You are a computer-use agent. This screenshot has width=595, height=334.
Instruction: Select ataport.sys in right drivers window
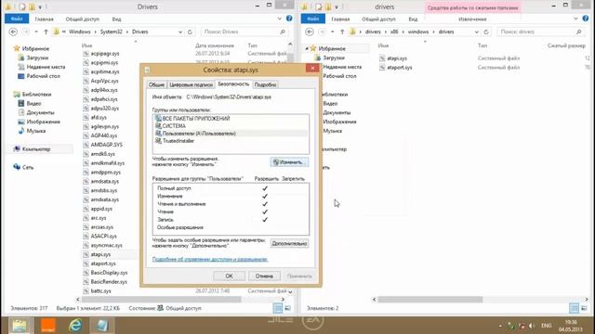coord(400,68)
